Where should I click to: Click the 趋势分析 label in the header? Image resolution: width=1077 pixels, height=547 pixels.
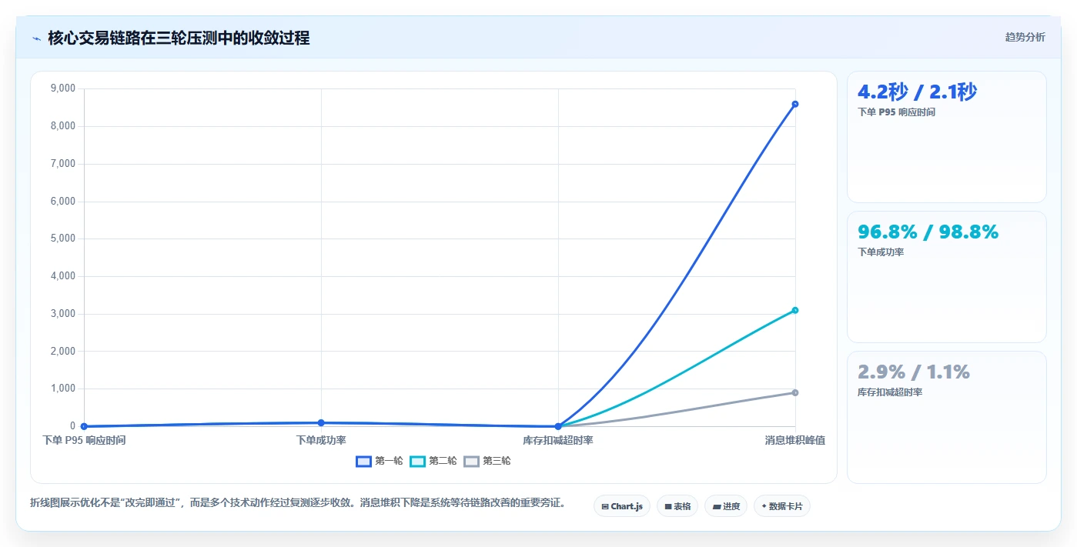click(x=1025, y=37)
